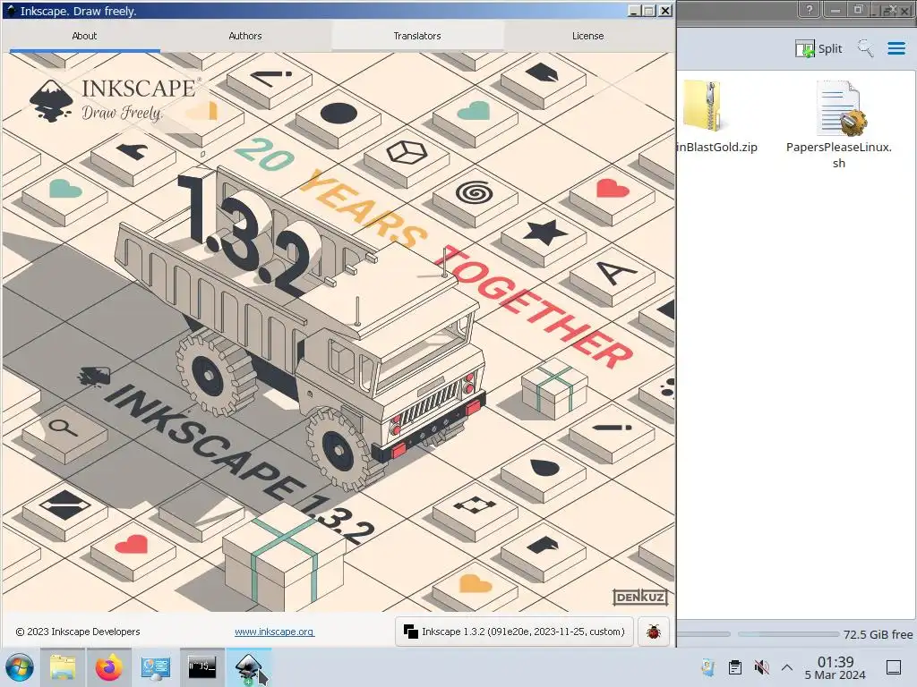Click the PapersPleaseLinux.sh file name

pyautogui.click(x=838, y=155)
